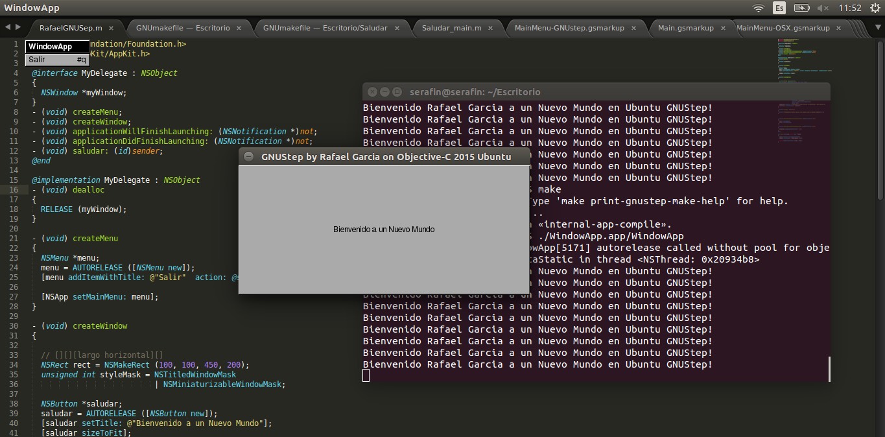The image size is (885, 437).
Task: Switch to the MainMenu-GNUstep.gsmarkup tab
Action: [569, 29]
